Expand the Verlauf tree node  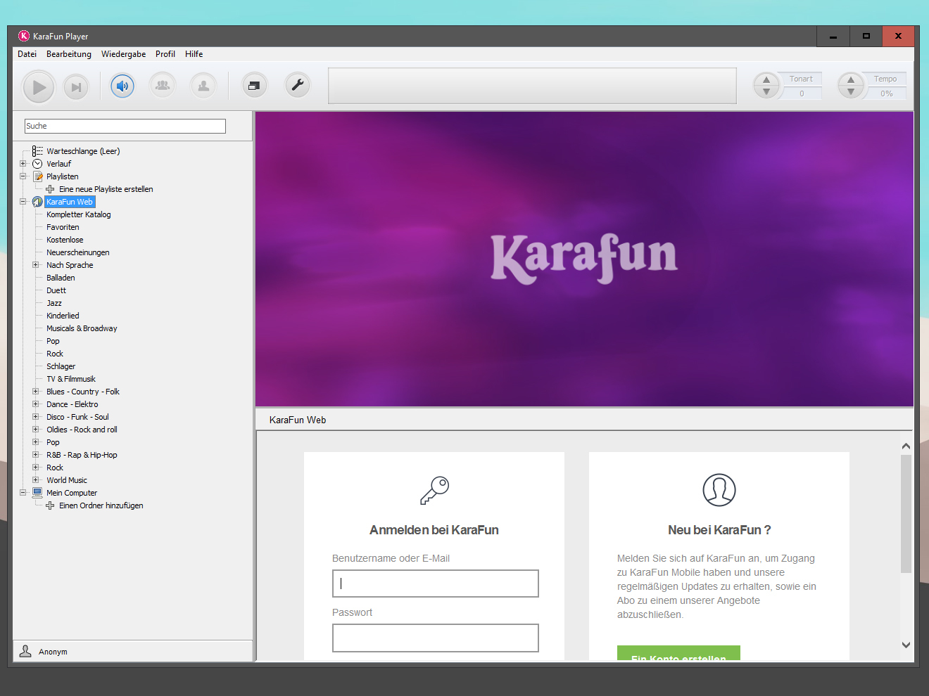23,164
